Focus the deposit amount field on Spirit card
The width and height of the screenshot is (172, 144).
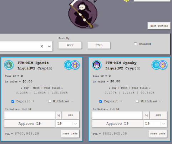click(x=30, y=115)
